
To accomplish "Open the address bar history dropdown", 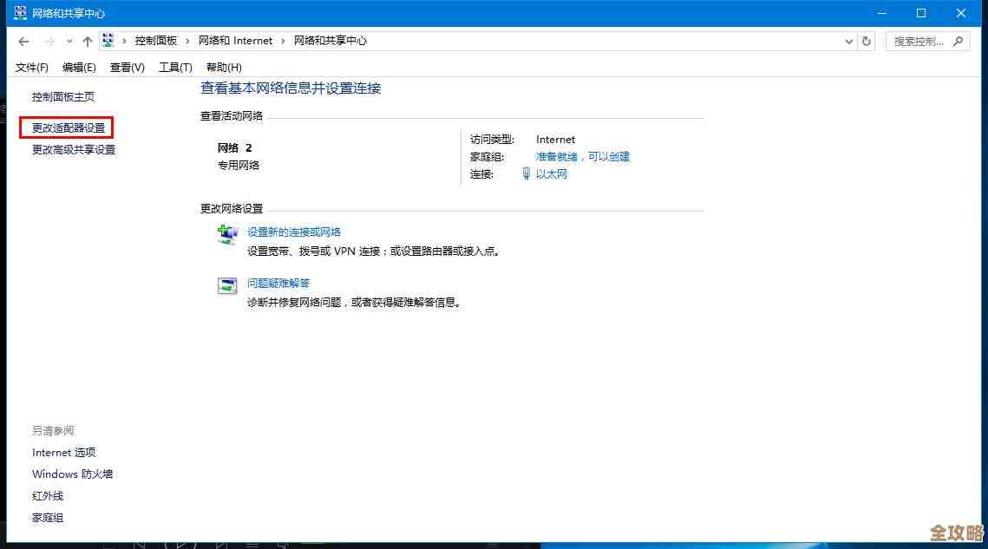I will point(848,40).
